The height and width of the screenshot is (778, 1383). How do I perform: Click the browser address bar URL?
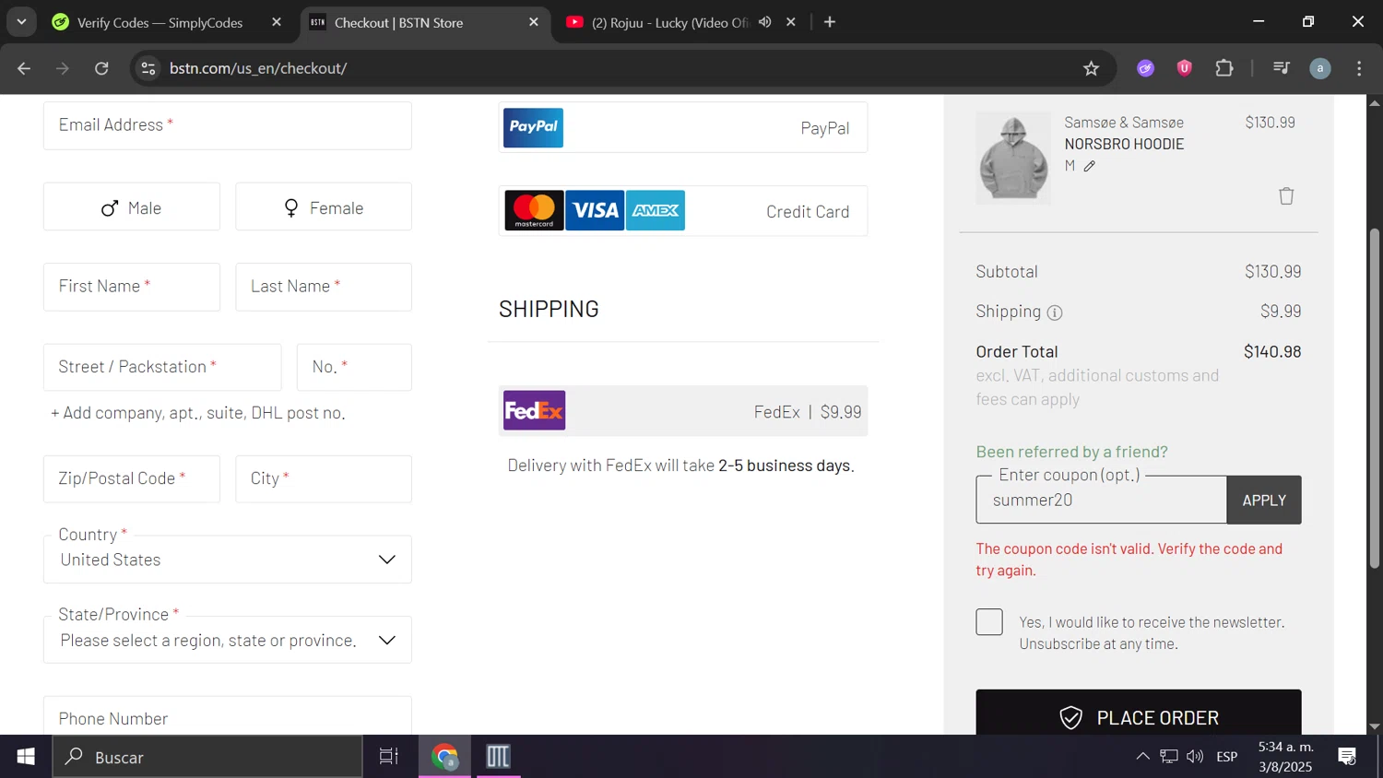(x=258, y=68)
